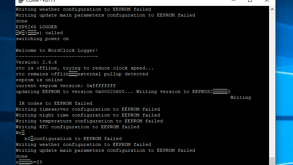The width and height of the screenshot is (293, 165).
Task: Click the scrollbar thumb at the bottom
Action: [x=272, y=161]
